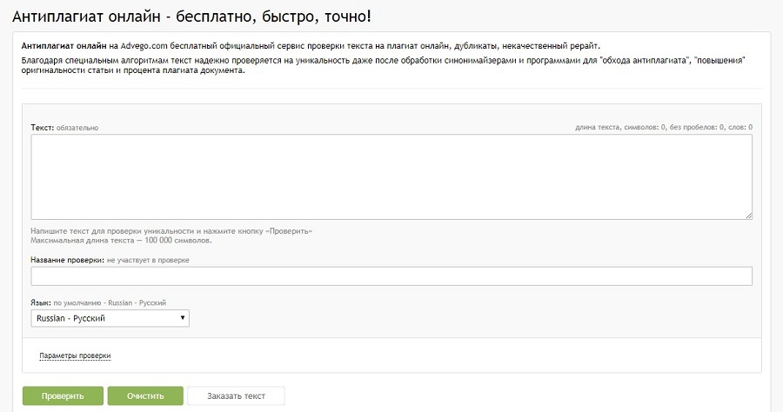Click the paragraph beginning 'Благодаря специальным алгоритмам'
Viewport: 783px width, 412px height.
pos(384,65)
